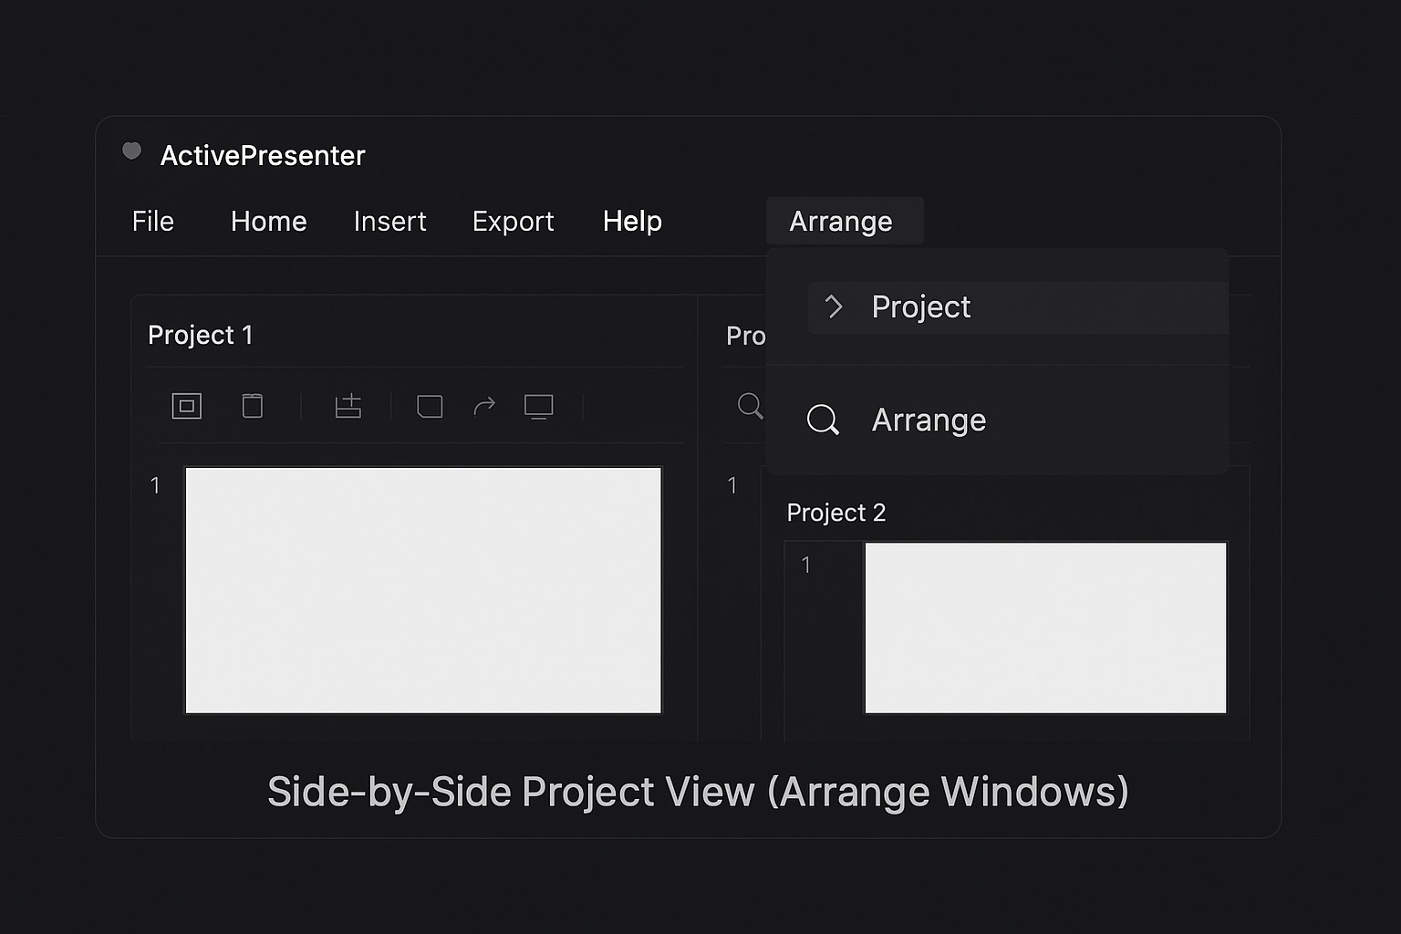The height and width of the screenshot is (934, 1401).
Task: Select the callout shape icon in the toolbar
Action: (430, 406)
